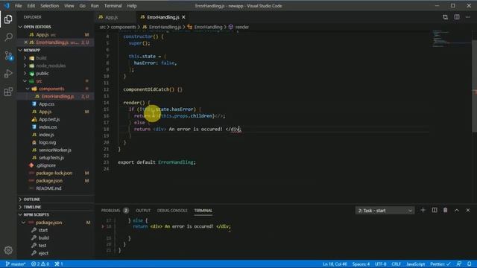Click the editor minimap
The image size is (477, 268).
(451, 39)
